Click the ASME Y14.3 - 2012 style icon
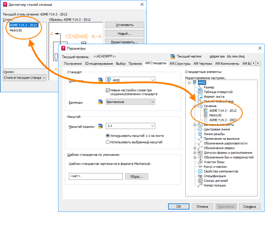This screenshot has width=271, height=225. click(206, 111)
